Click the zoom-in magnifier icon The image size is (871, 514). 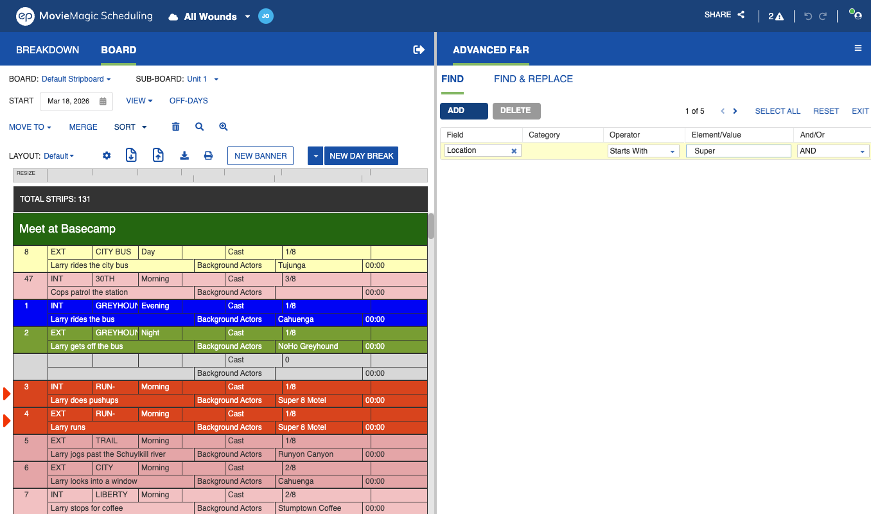[x=224, y=127]
